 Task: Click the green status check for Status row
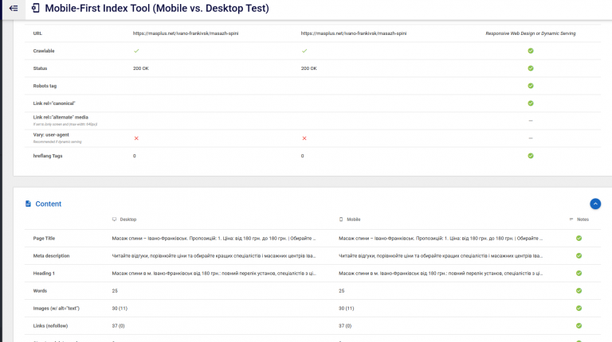point(531,68)
